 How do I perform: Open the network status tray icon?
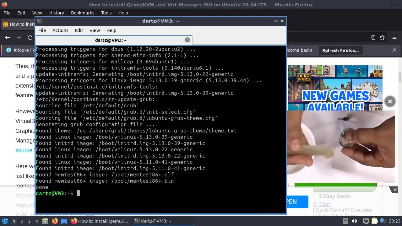(x=366, y=221)
